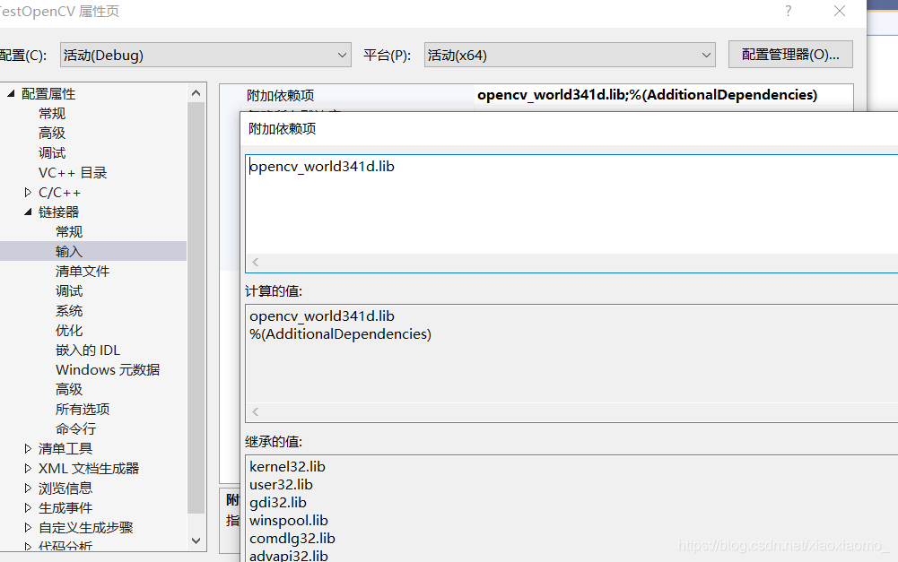Select 调试 under 链接器
This screenshot has height=562, width=898.
click(69, 290)
